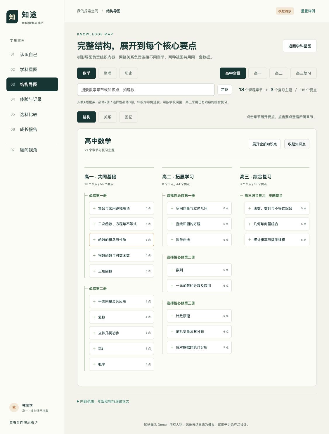The width and height of the screenshot is (329, 434).
Task: Click the 返回学科星图 button
Action: pyautogui.click(x=300, y=46)
